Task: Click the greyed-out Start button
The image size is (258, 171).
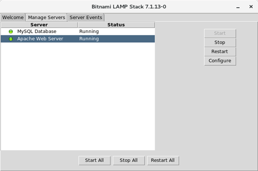Action: point(220,34)
